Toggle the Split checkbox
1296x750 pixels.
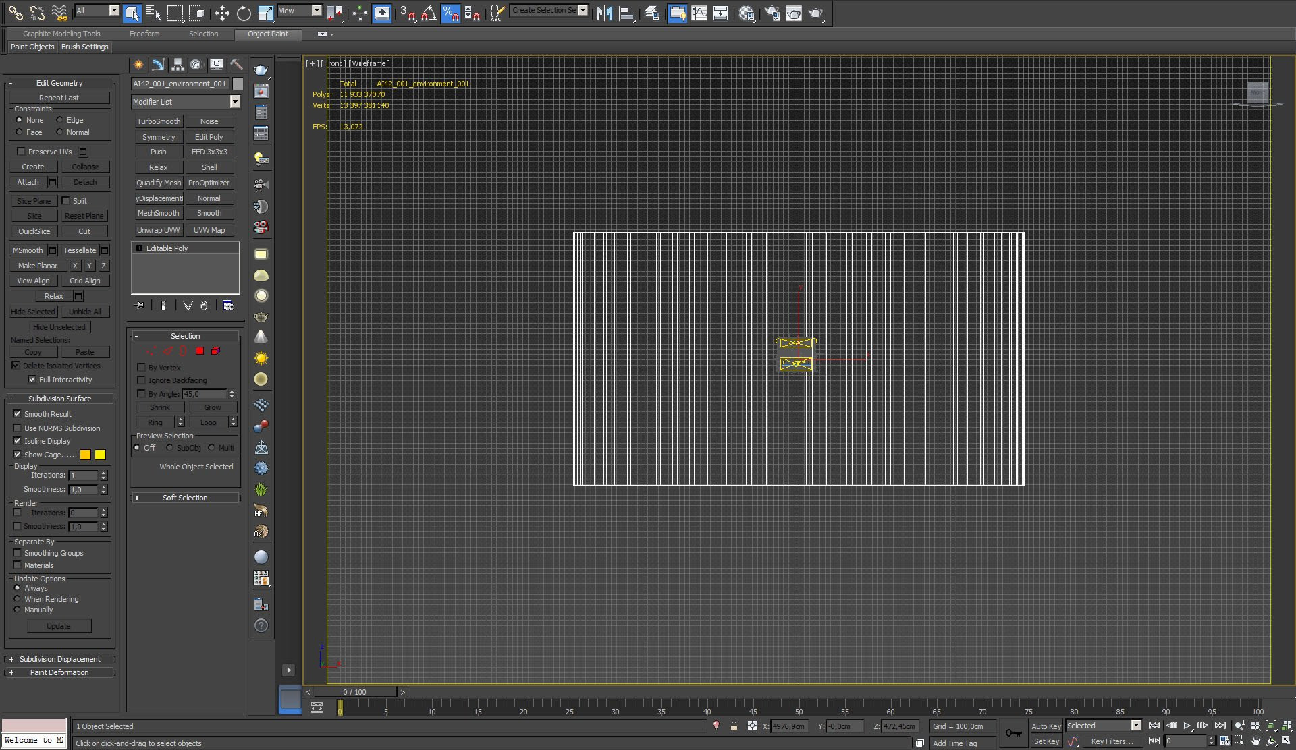pyautogui.click(x=66, y=200)
